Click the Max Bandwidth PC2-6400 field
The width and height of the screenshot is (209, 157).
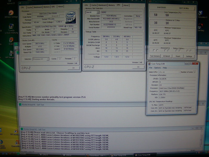111,19
